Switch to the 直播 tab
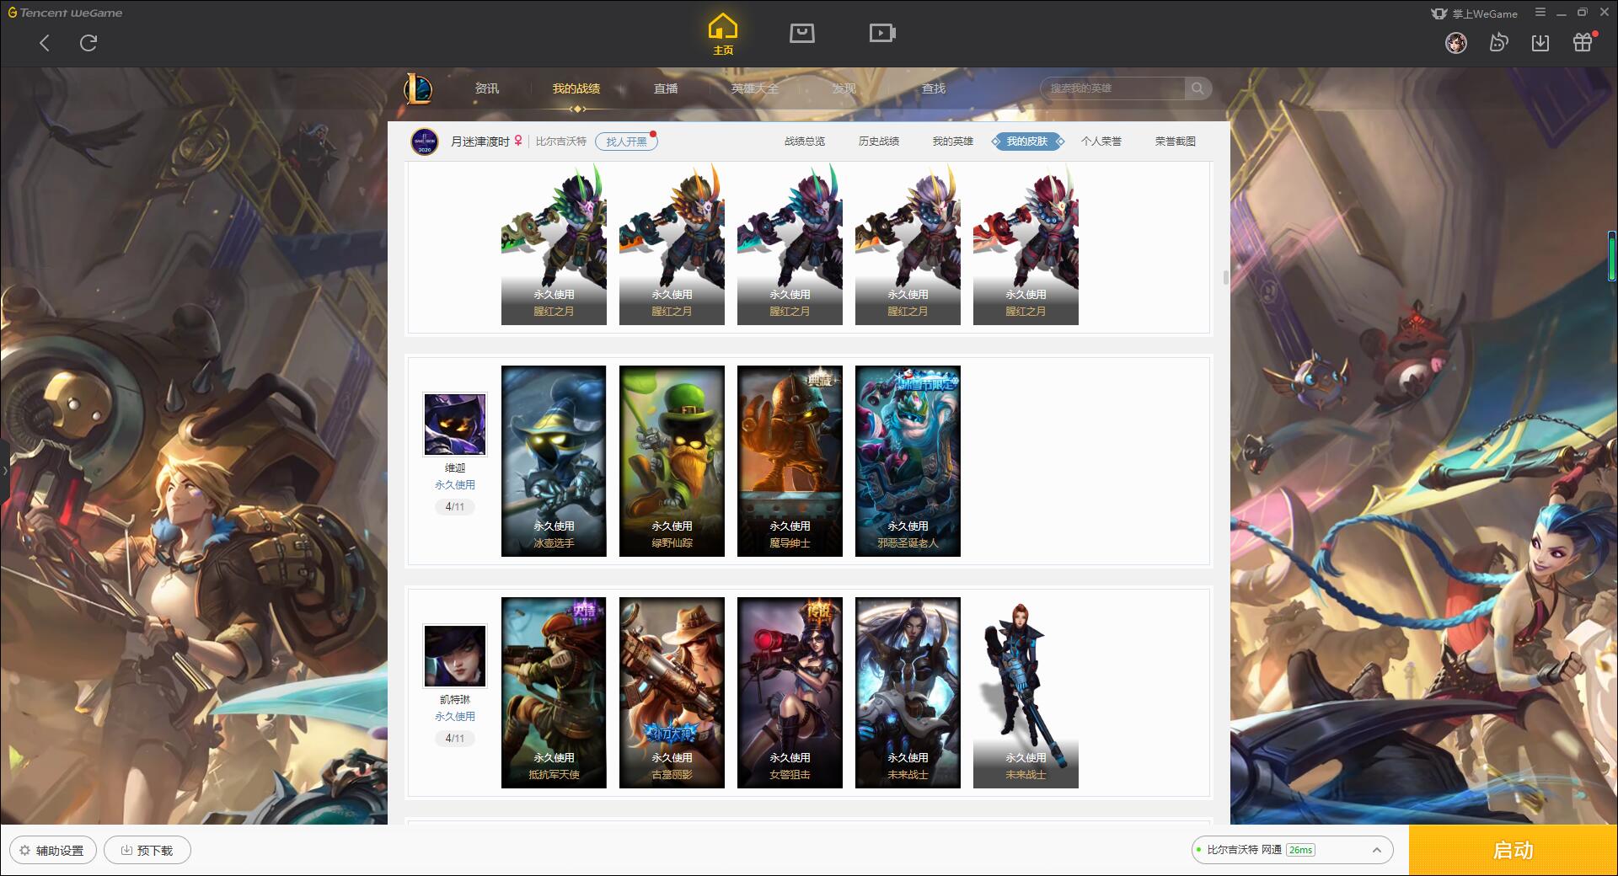The width and height of the screenshot is (1618, 876). click(x=666, y=88)
